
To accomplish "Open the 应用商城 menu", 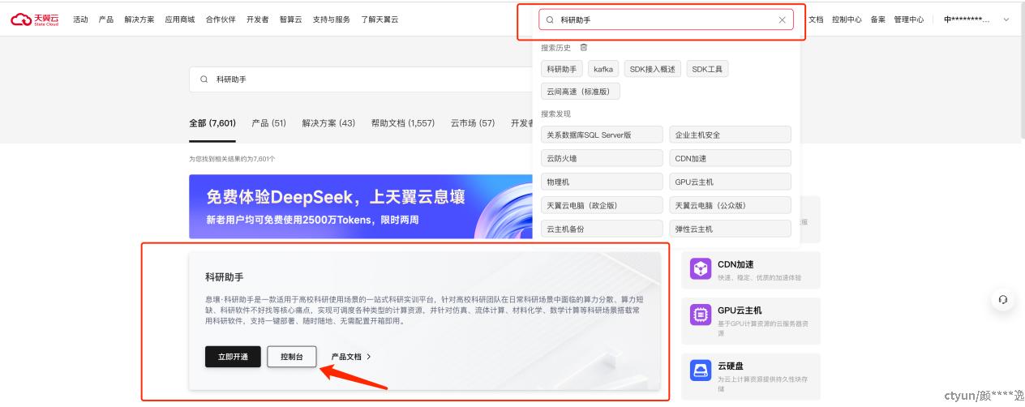I will click(x=180, y=19).
